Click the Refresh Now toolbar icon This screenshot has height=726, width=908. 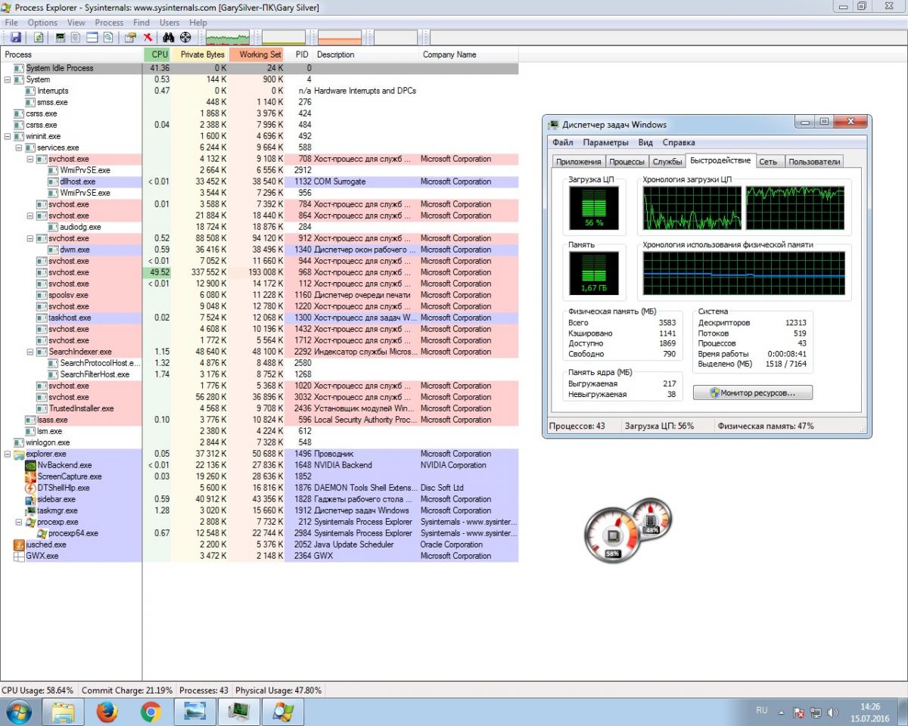[38, 37]
